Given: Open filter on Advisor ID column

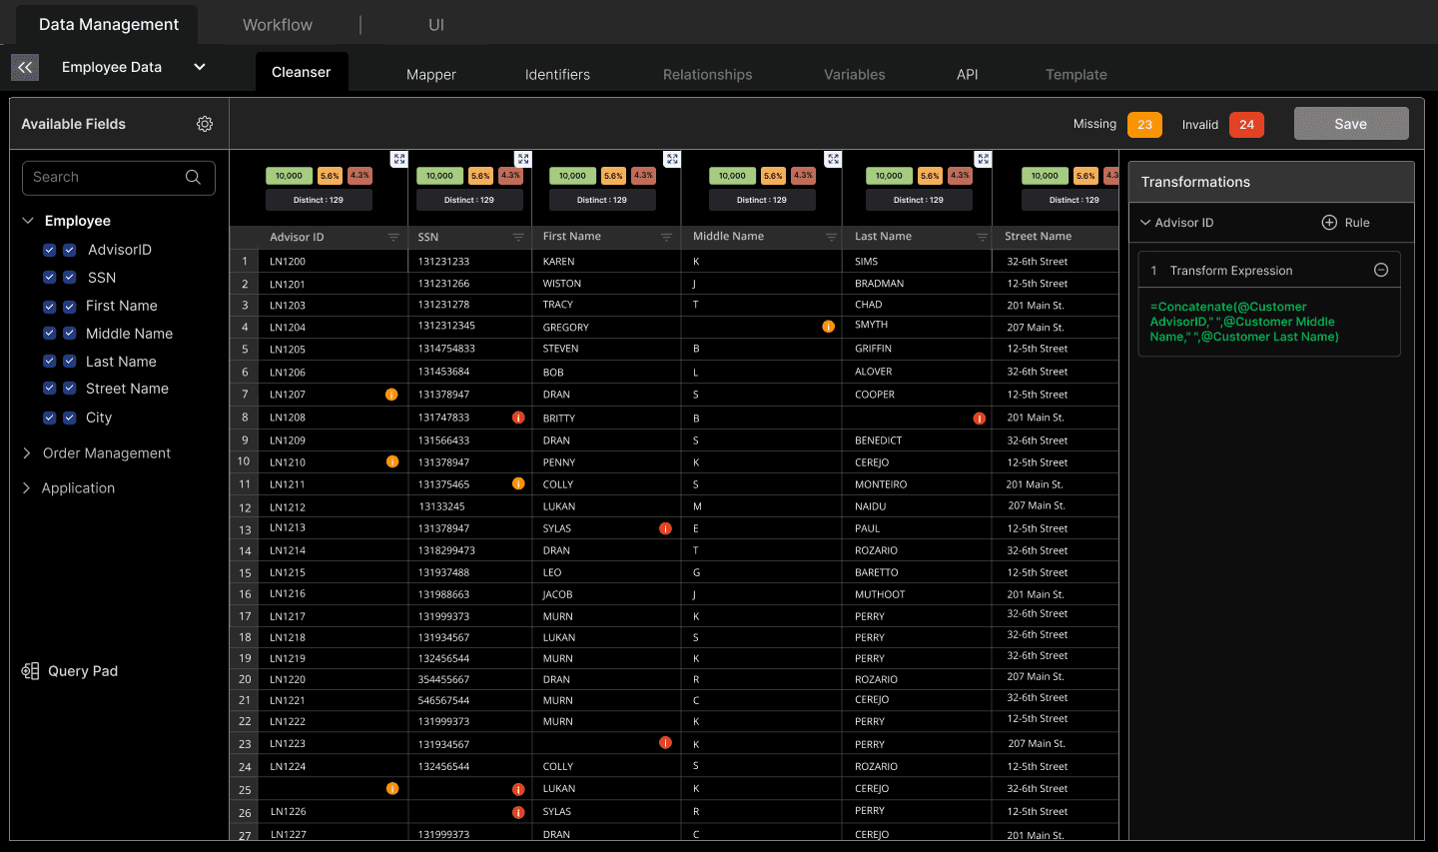Looking at the screenshot, I should pyautogui.click(x=393, y=237).
